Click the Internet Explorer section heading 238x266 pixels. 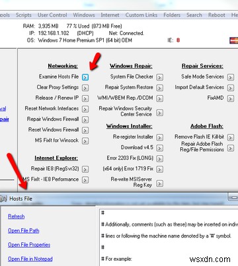coord(56,158)
